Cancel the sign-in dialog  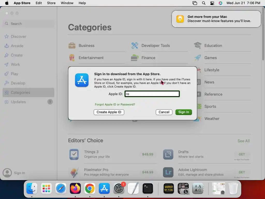pos(164,112)
